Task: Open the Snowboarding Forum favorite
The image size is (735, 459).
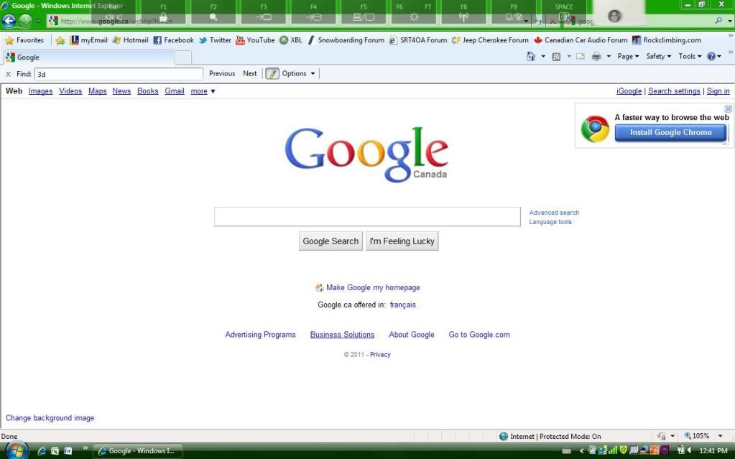Action: (x=346, y=40)
